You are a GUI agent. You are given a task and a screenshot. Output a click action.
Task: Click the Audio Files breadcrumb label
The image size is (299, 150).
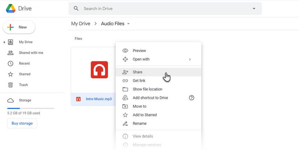pyautogui.click(x=112, y=24)
